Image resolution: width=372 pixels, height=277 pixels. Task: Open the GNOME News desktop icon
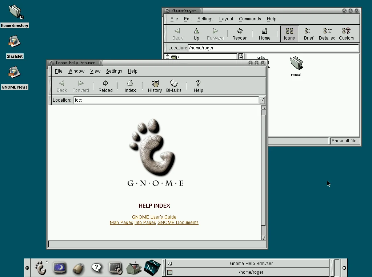tap(15, 78)
